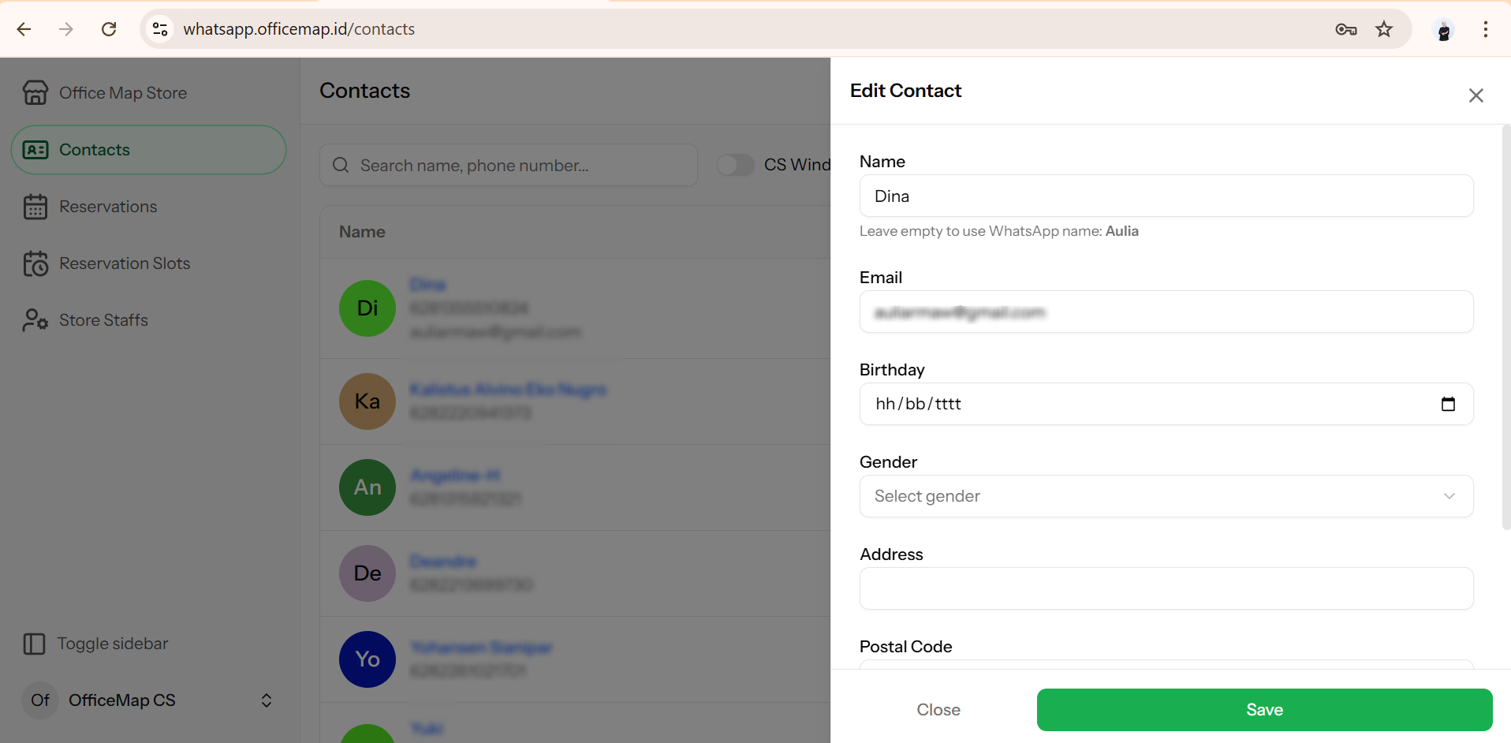Bookmark the page with the star icon
The image size is (1511, 743).
1384,28
